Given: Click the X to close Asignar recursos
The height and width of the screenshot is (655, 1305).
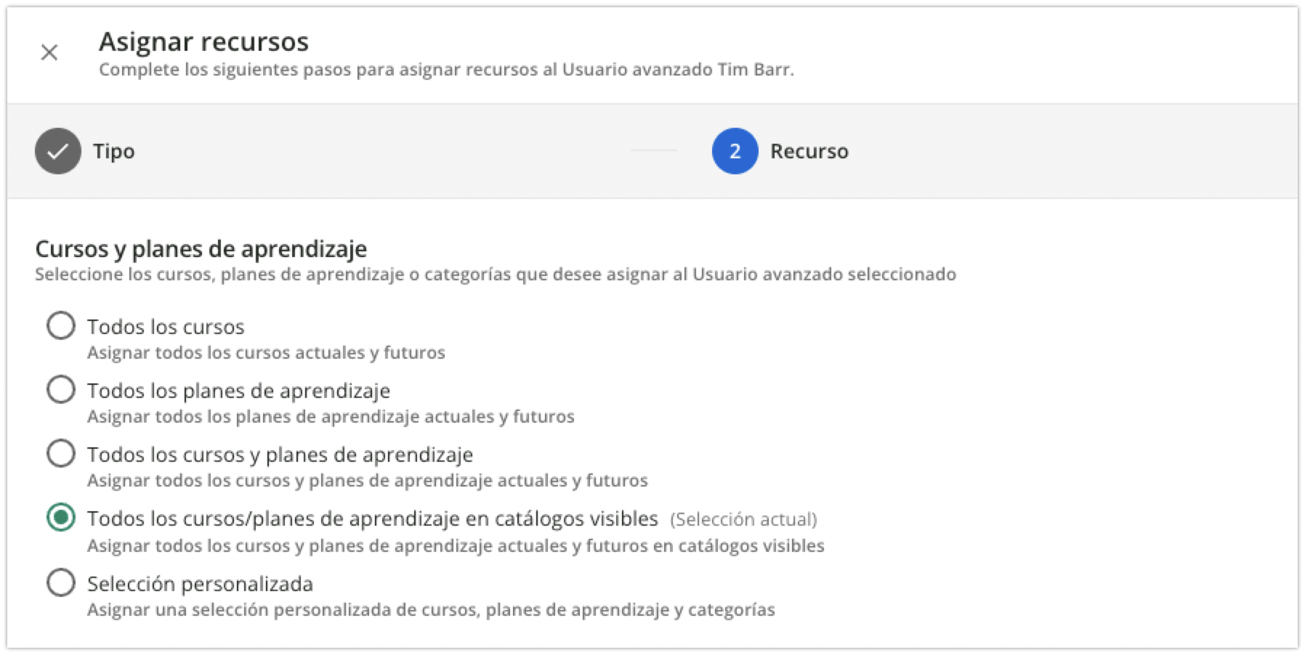Looking at the screenshot, I should click(x=49, y=52).
